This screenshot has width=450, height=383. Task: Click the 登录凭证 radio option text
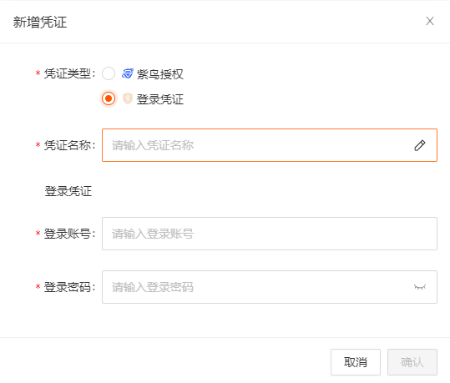coord(159,99)
